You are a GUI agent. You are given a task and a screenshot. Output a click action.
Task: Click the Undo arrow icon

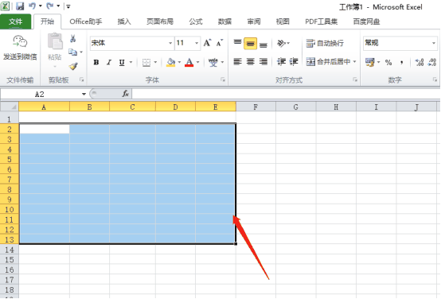pyautogui.click(x=32, y=6)
